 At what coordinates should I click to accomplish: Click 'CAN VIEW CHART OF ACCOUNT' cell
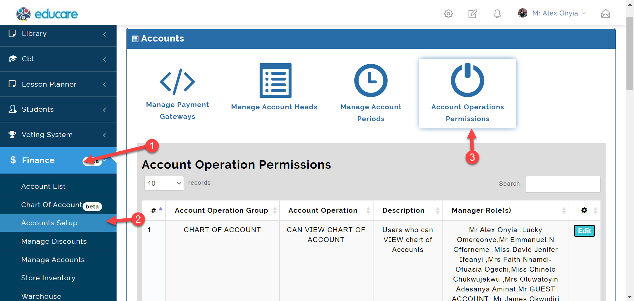(x=326, y=235)
